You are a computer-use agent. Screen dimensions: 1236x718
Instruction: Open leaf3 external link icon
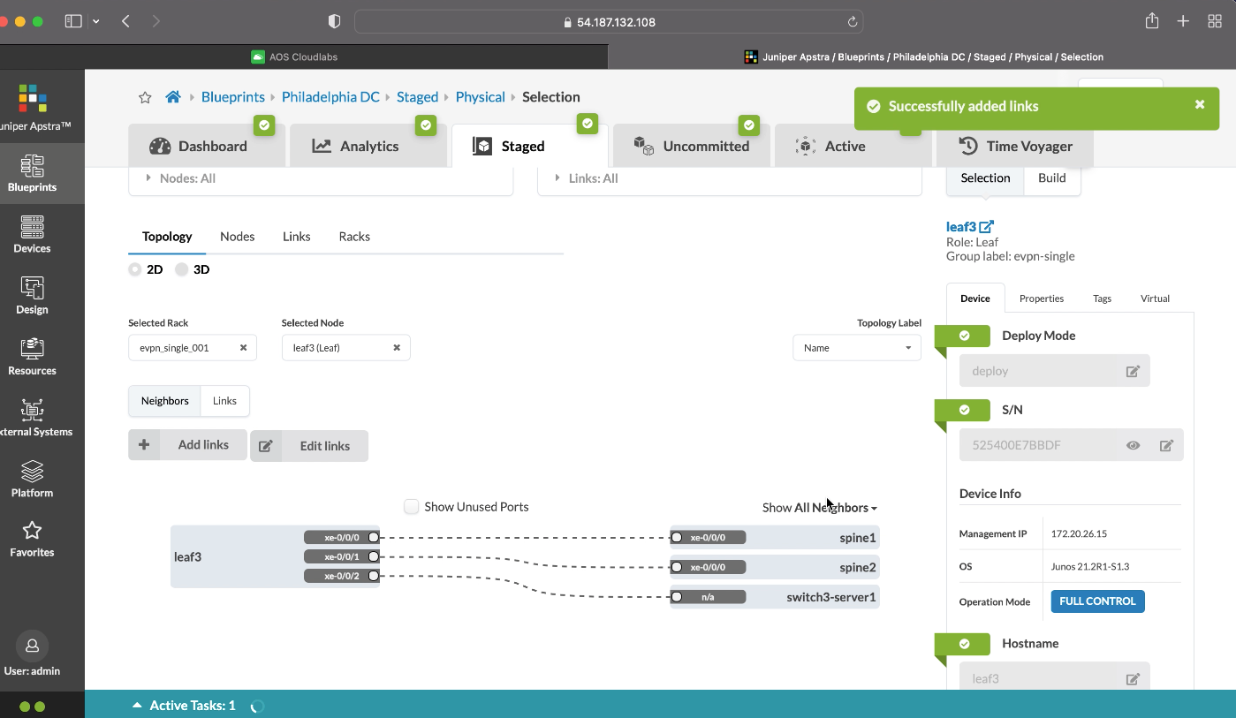987,227
